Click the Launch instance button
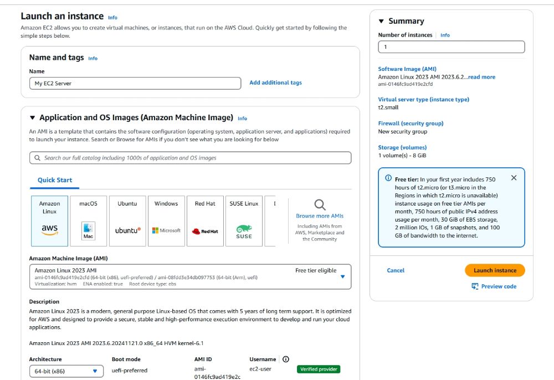Image resolution: width=554 pixels, height=380 pixels. [x=495, y=270]
